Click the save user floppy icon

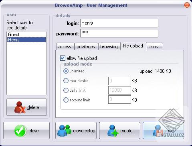pos(158,131)
